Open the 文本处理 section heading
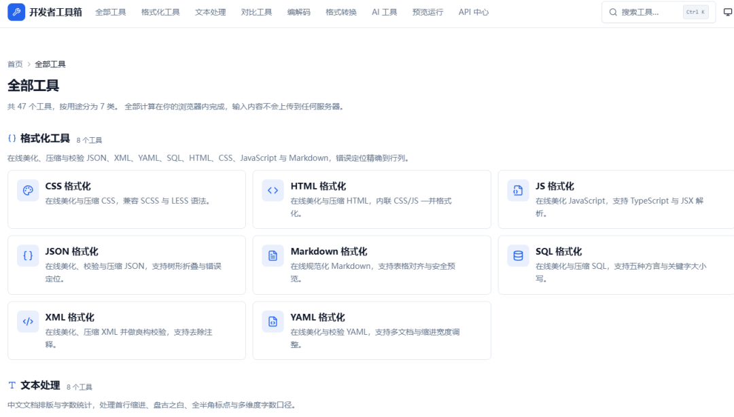The height and width of the screenshot is (417, 734). [x=40, y=385]
